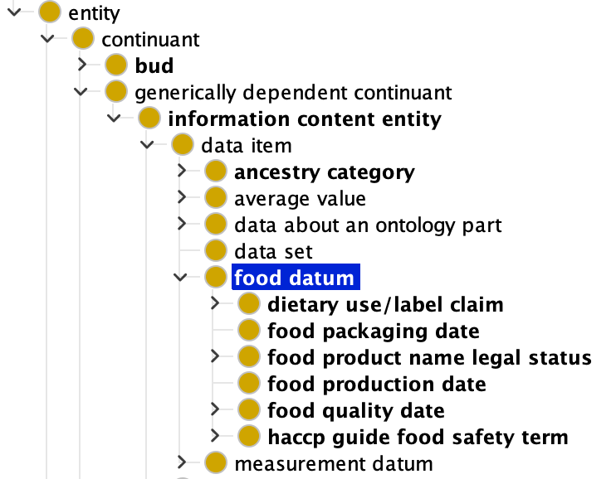Click the class icon next to food datum
This screenshot has height=479, width=616.
216,277
